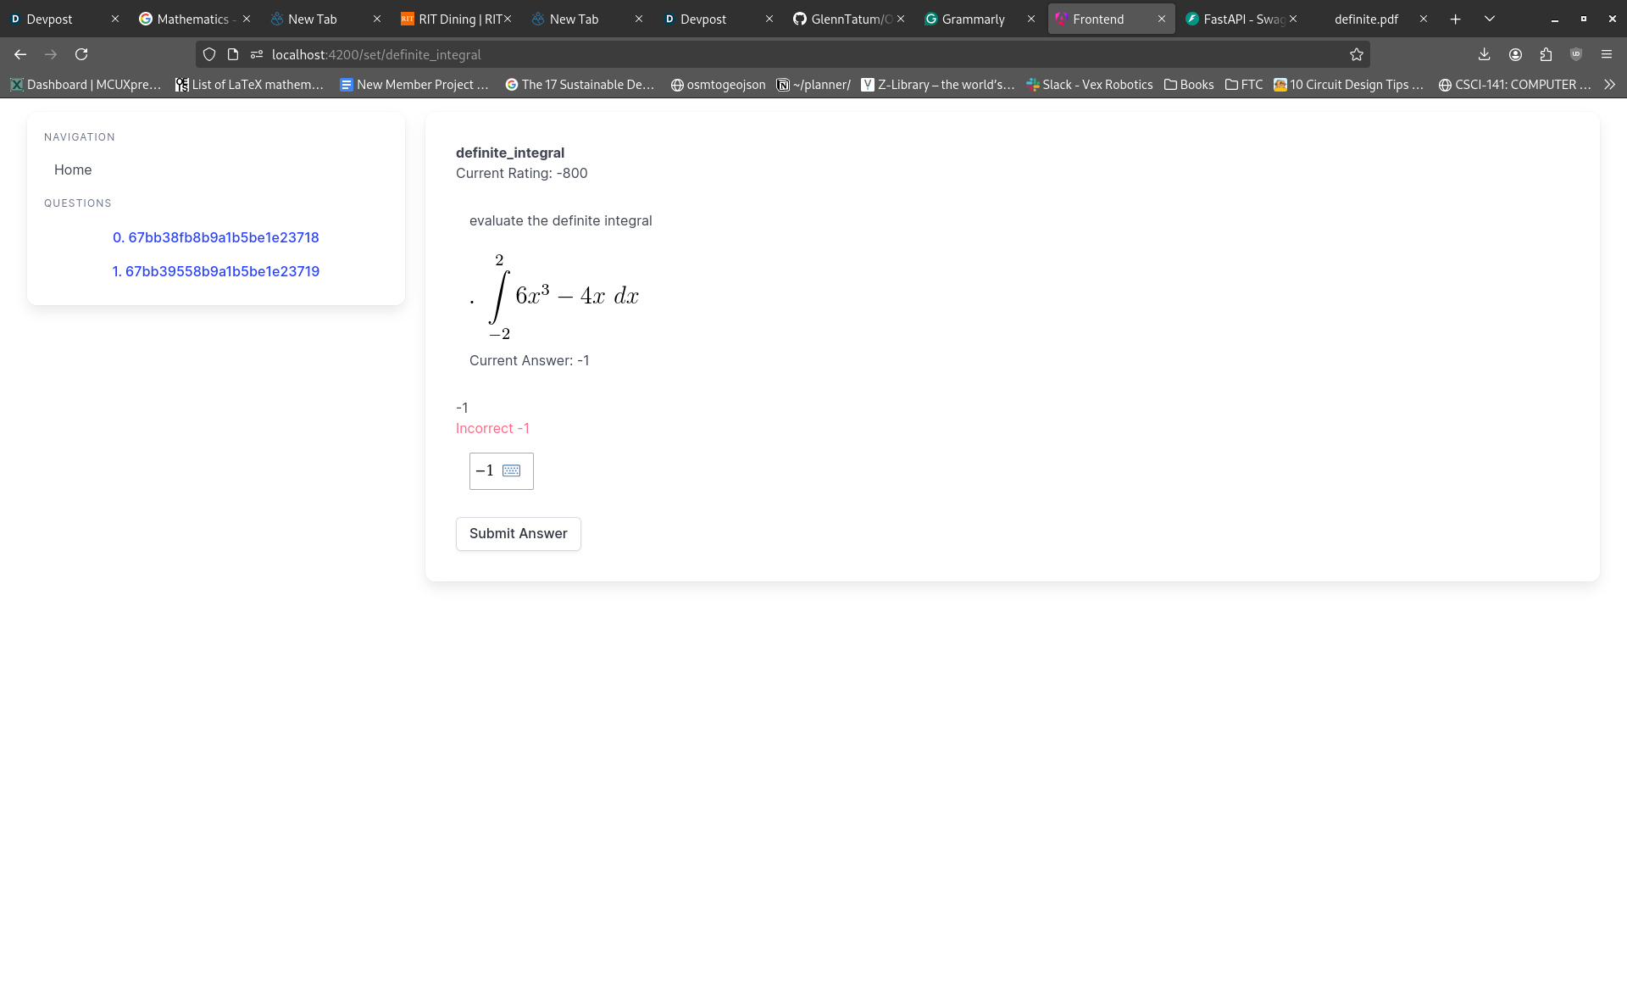This screenshot has height=990, width=1627.
Task: Go to Home in navigation
Action: pos(73,170)
